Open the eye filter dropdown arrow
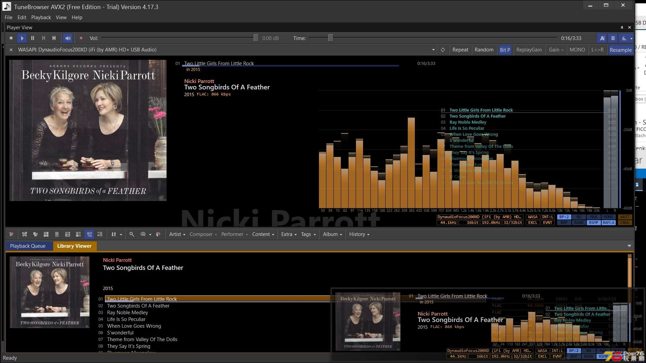 coord(150,235)
